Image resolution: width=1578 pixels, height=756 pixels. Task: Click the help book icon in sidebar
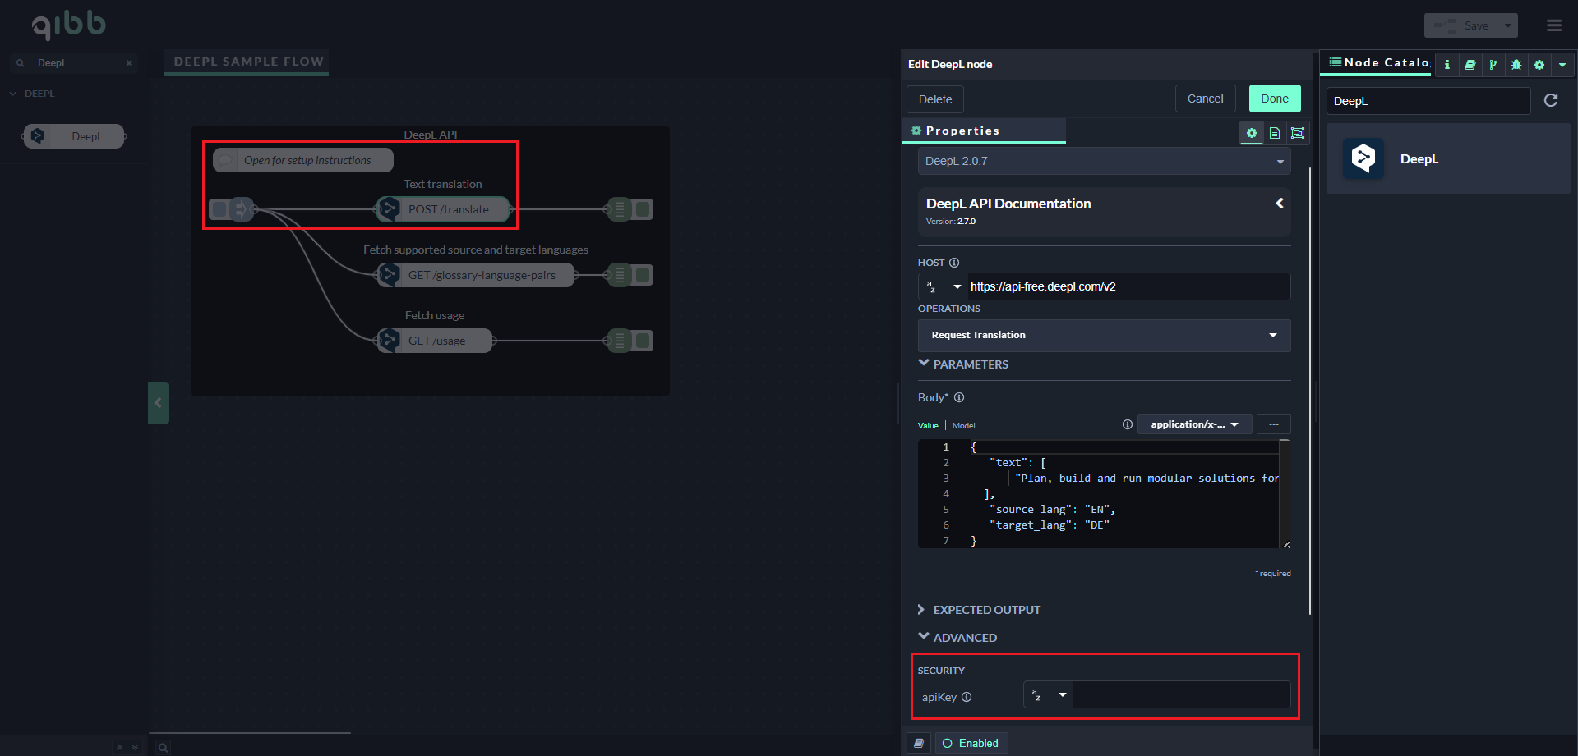(1470, 64)
